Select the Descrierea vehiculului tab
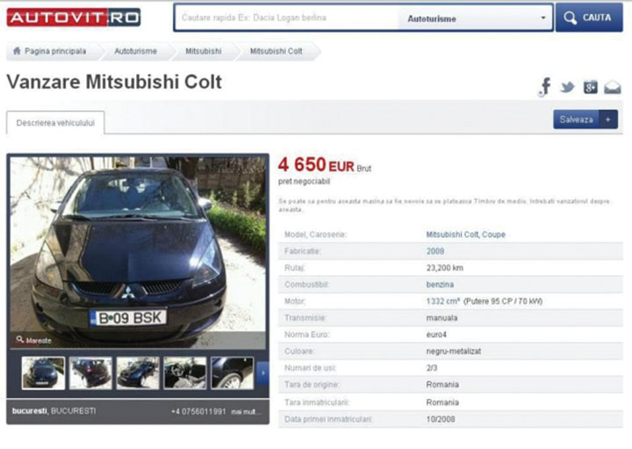Viewport: 632px width, 449px height. pyautogui.click(x=55, y=123)
